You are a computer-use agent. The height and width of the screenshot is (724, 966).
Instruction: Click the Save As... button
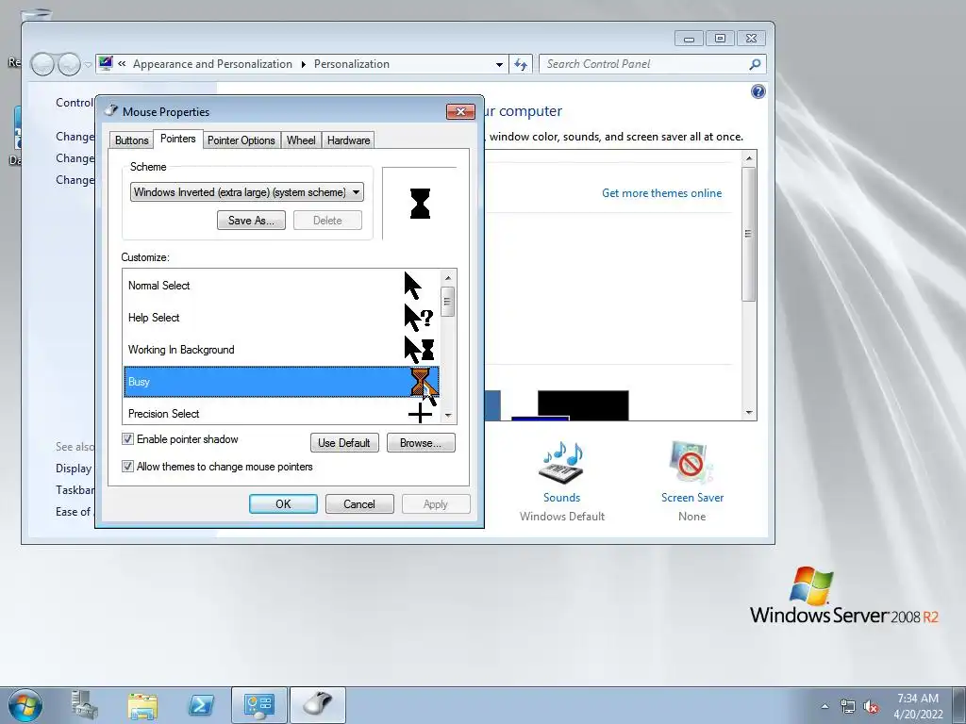click(x=251, y=221)
